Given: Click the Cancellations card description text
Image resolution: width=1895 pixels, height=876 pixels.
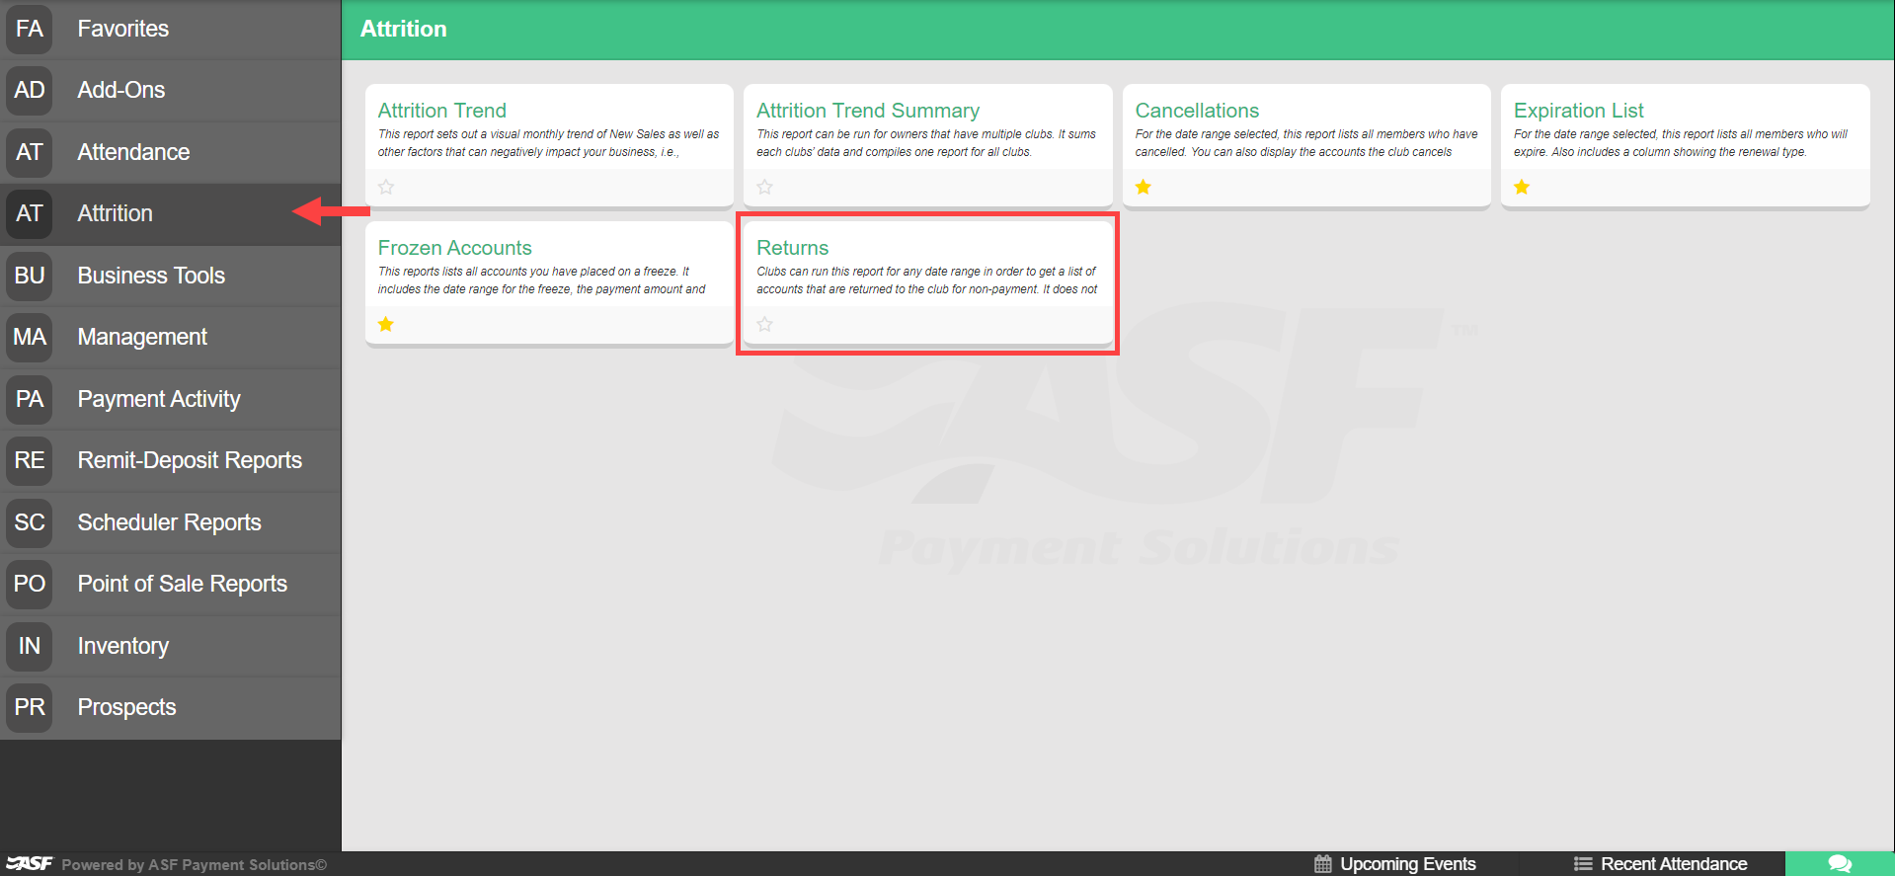Looking at the screenshot, I should tap(1306, 143).
